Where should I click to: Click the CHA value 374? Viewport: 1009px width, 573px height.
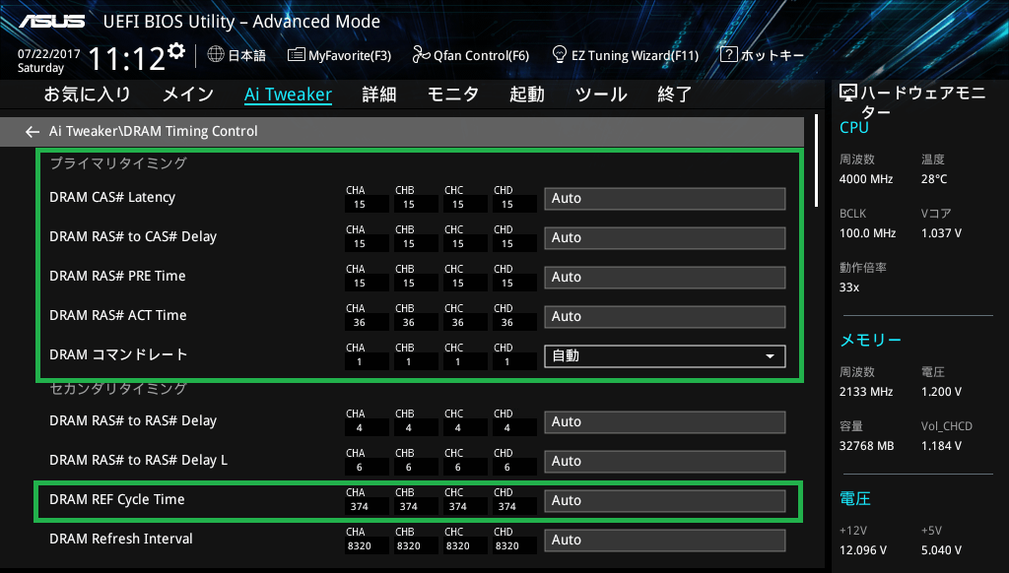pos(359,507)
